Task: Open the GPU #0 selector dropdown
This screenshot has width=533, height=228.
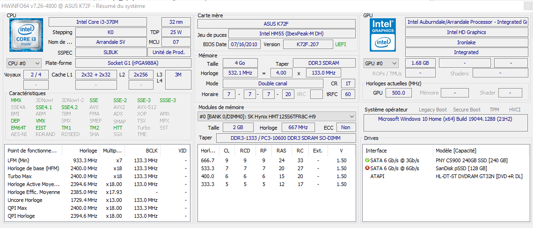Action: [x=381, y=63]
